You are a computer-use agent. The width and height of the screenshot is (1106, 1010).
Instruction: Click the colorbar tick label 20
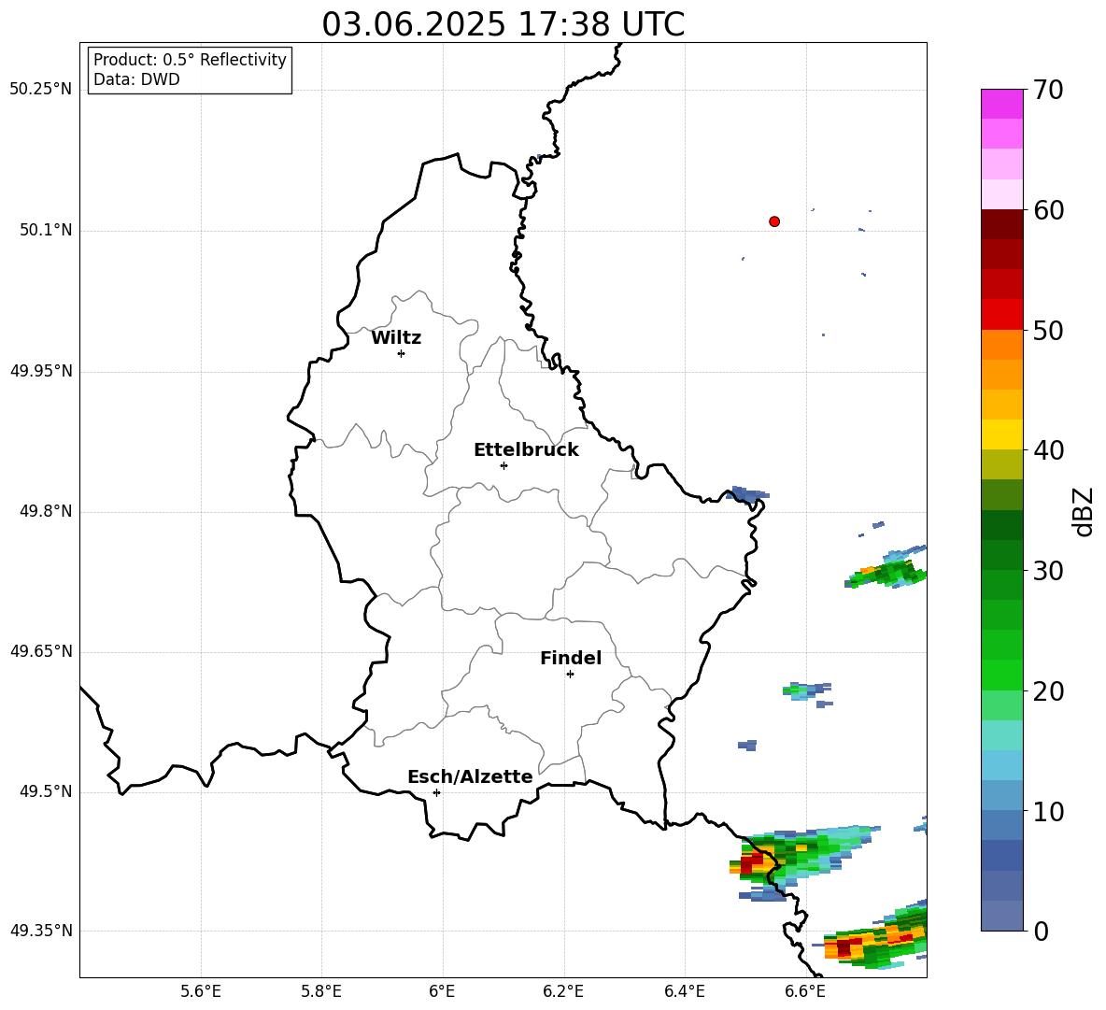[1048, 691]
